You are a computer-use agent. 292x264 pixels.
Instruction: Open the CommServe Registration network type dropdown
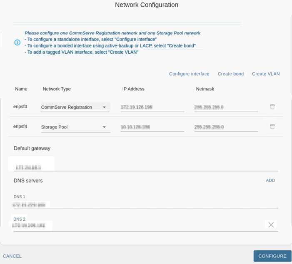75,107
